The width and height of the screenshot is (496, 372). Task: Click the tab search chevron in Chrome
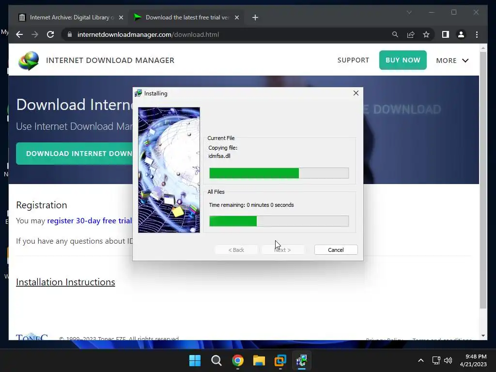pyautogui.click(x=409, y=12)
